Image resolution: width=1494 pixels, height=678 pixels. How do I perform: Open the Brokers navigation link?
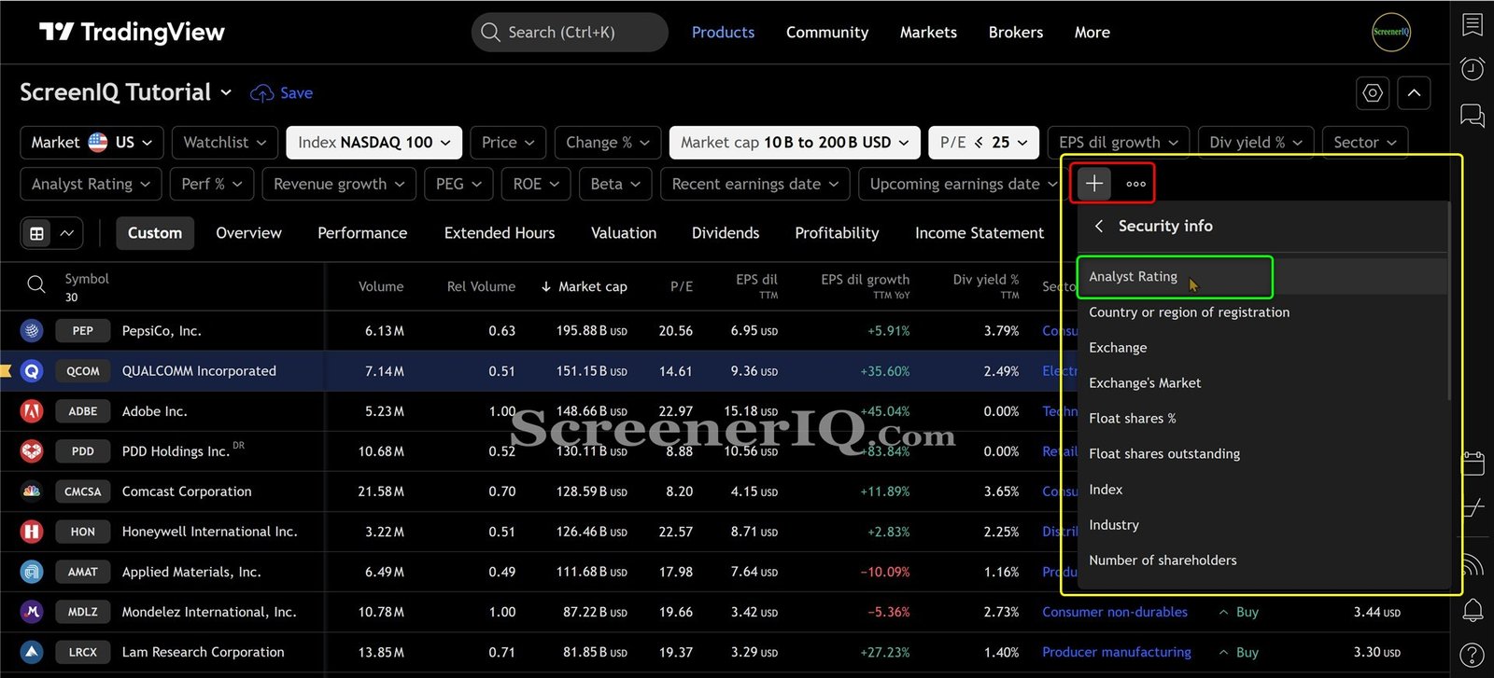point(1016,33)
